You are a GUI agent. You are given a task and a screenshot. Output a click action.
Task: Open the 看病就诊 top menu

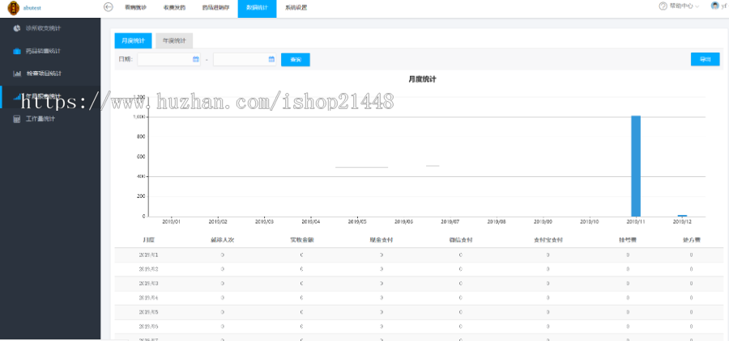(136, 7)
